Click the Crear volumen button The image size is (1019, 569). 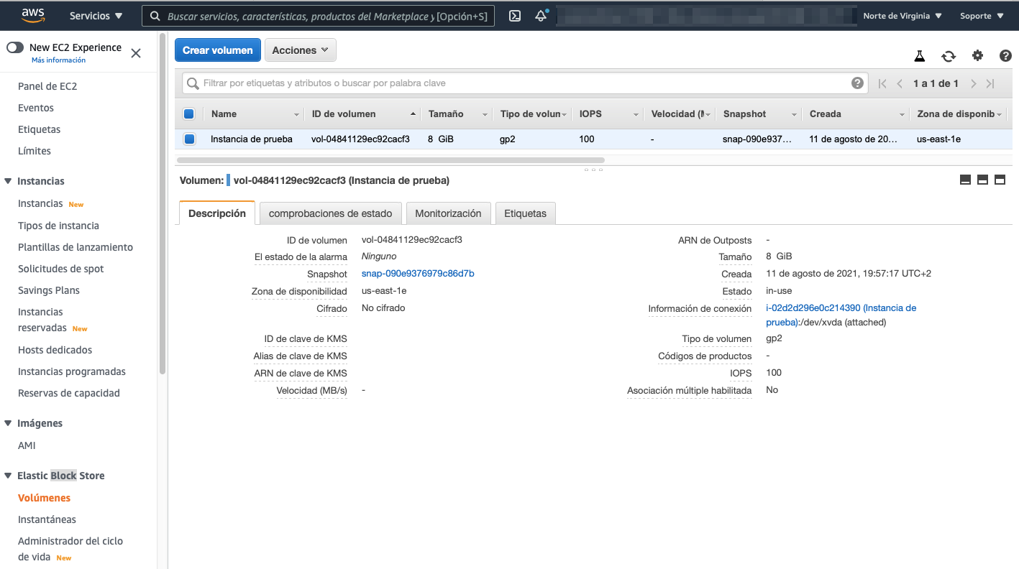[x=218, y=50]
